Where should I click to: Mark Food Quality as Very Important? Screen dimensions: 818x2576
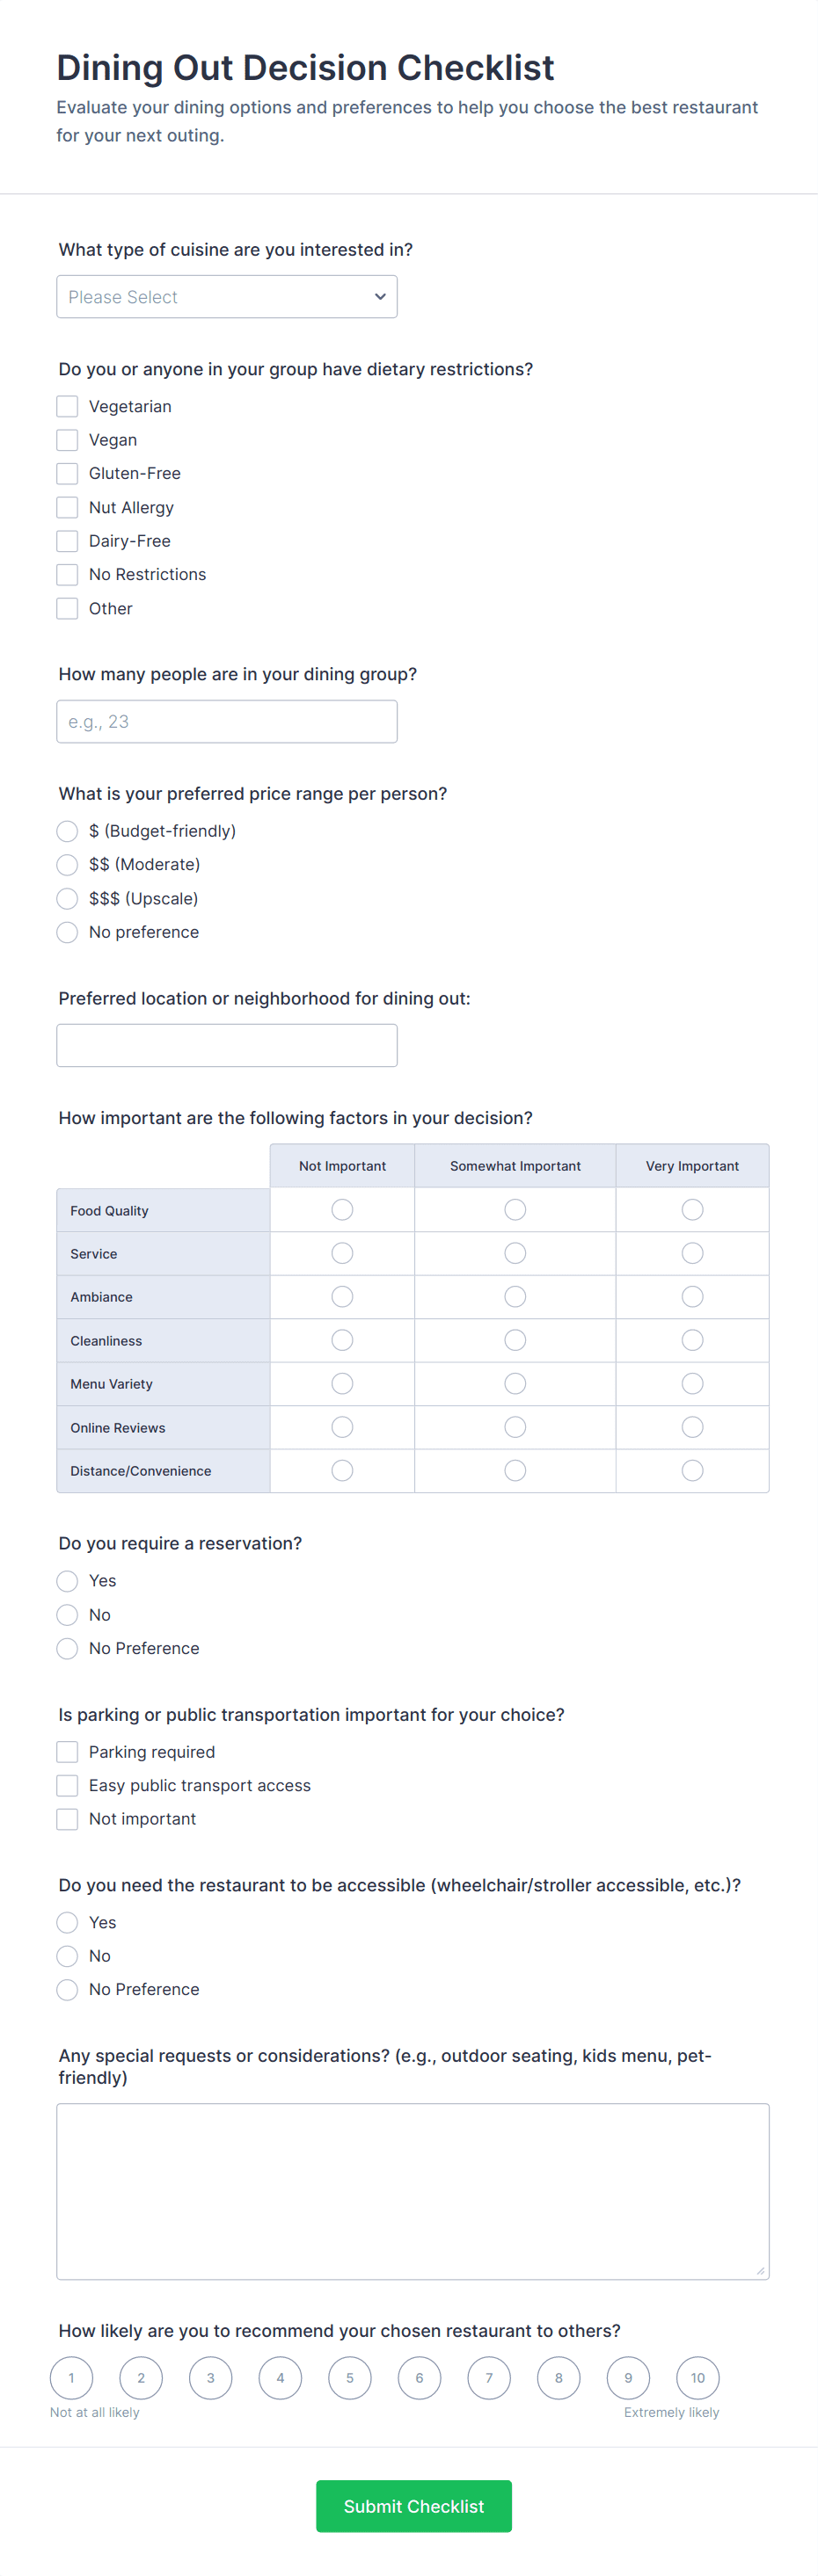(x=692, y=1210)
